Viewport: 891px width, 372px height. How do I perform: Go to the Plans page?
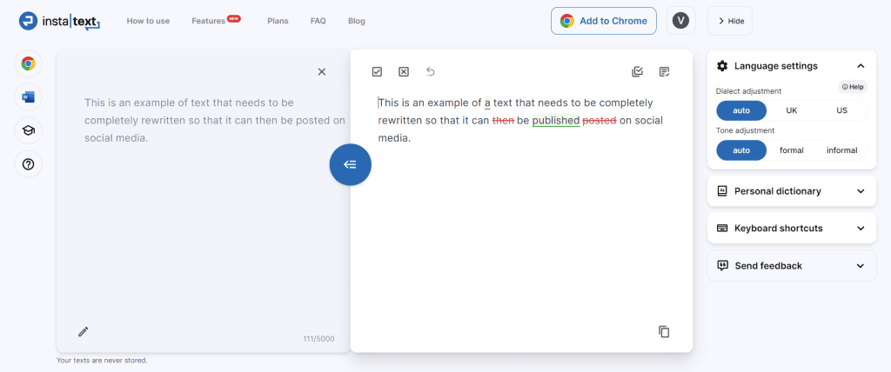click(x=278, y=21)
